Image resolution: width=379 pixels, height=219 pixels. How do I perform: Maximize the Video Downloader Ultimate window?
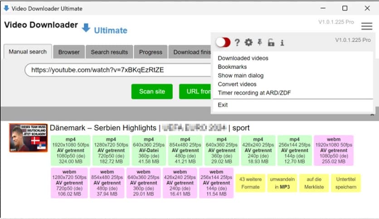coord(345,8)
